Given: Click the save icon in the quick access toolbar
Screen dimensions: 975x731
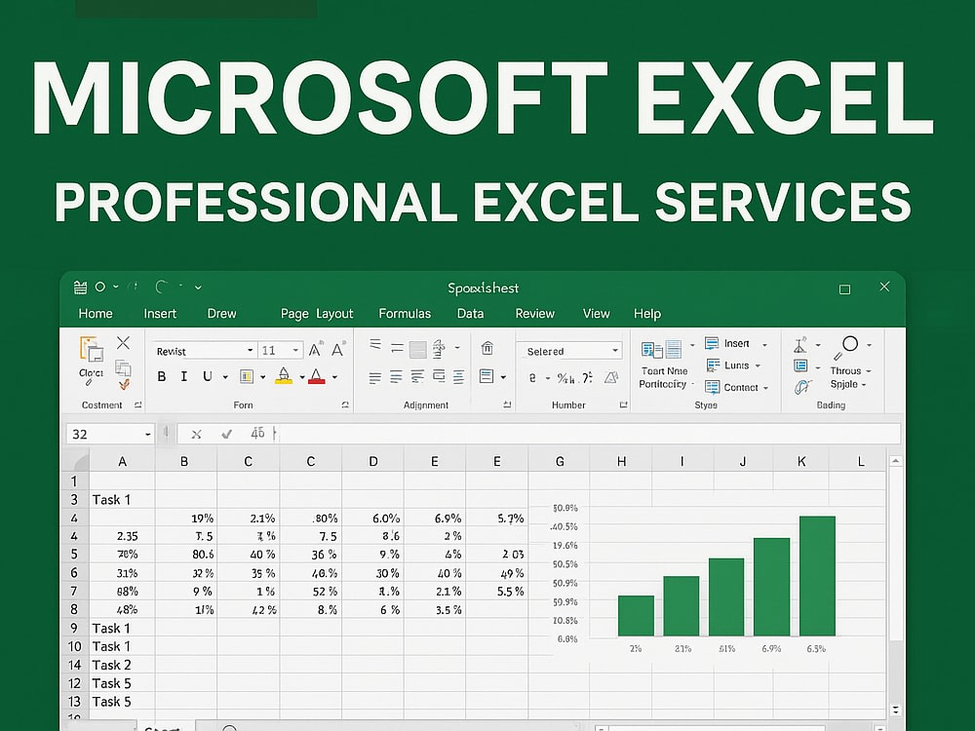Looking at the screenshot, I should (x=80, y=288).
